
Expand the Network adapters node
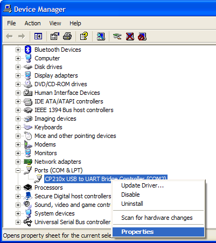tap(18, 162)
